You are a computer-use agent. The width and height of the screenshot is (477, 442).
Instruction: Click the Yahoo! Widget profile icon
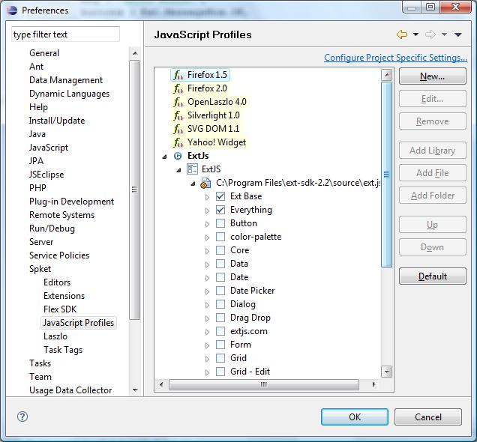(x=178, y=142)
